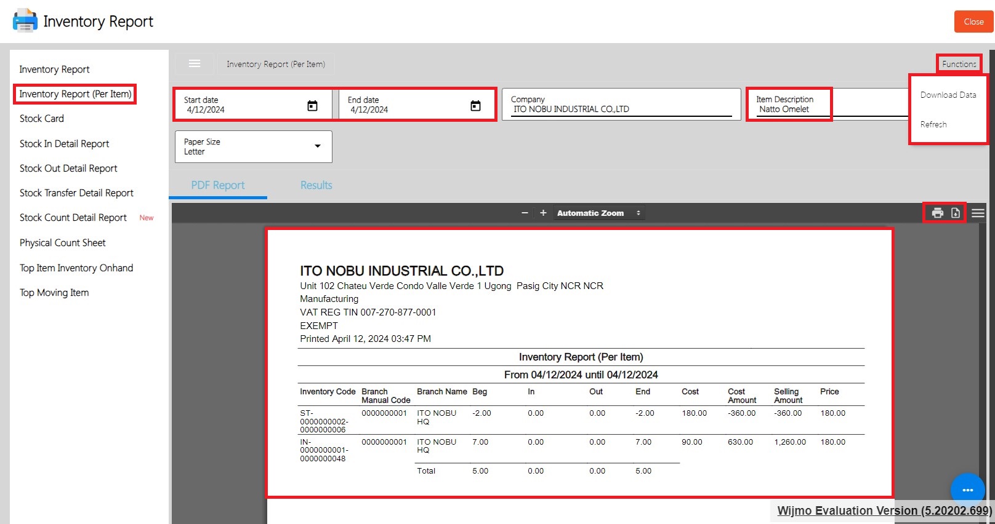Choose Download Data from Functions menu
Screen dimensions: 995x524
tap(948, 95)
